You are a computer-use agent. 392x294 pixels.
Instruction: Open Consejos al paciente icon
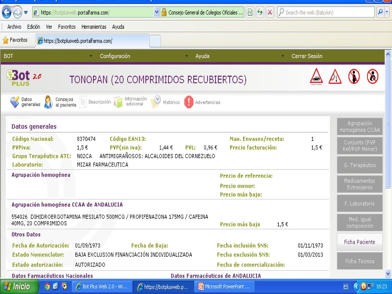coord(48,102)
